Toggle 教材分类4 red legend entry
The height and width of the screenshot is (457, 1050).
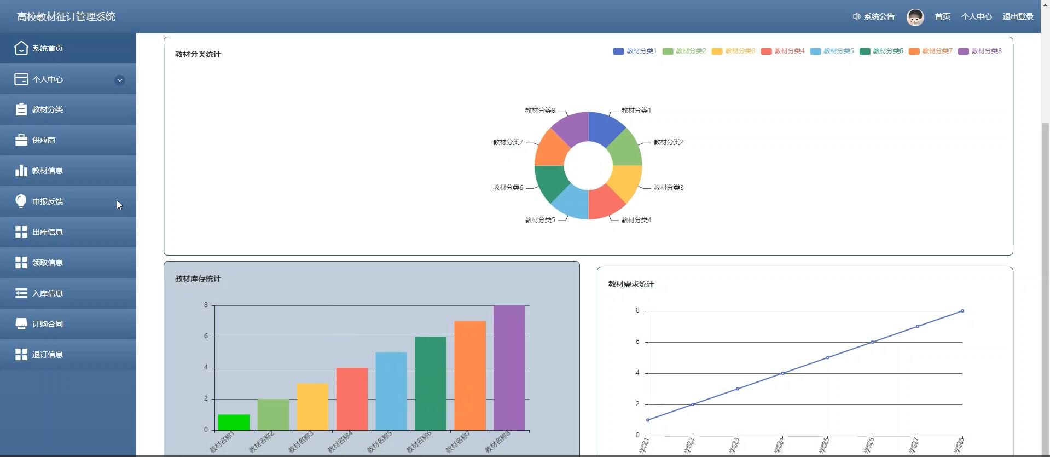click(783, 51)
